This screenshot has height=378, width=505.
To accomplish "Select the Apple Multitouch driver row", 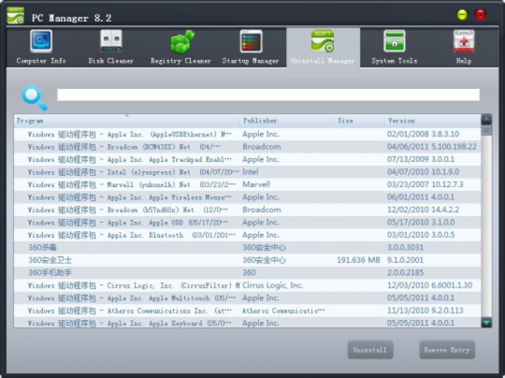I will click(x=247, y=298).
